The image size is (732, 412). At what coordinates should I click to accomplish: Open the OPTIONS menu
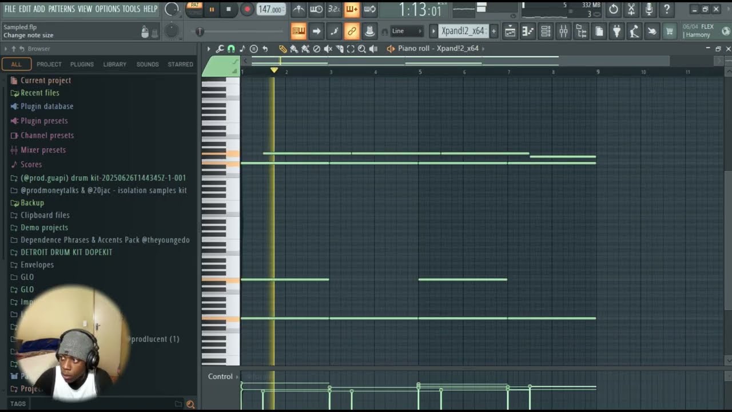(x=108, y=9)
